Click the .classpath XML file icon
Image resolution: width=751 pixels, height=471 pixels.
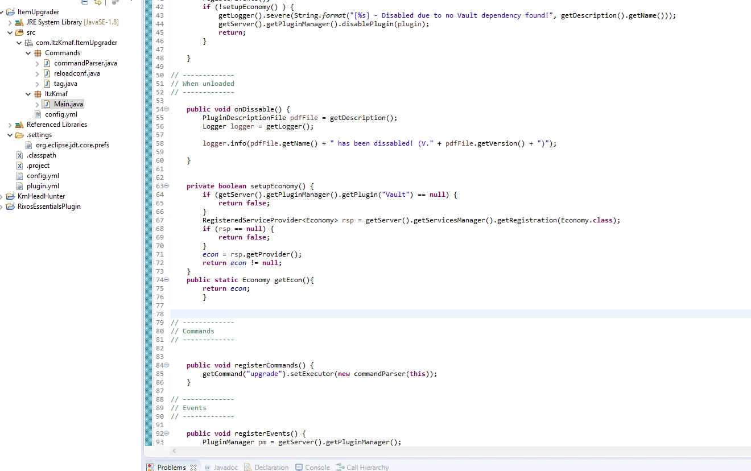tap(20, 155)
